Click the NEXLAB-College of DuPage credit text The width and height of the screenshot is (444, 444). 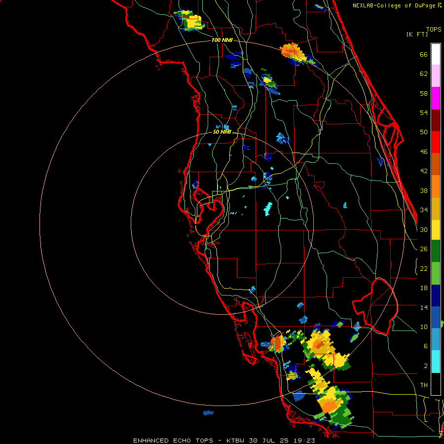pos(395,5)
